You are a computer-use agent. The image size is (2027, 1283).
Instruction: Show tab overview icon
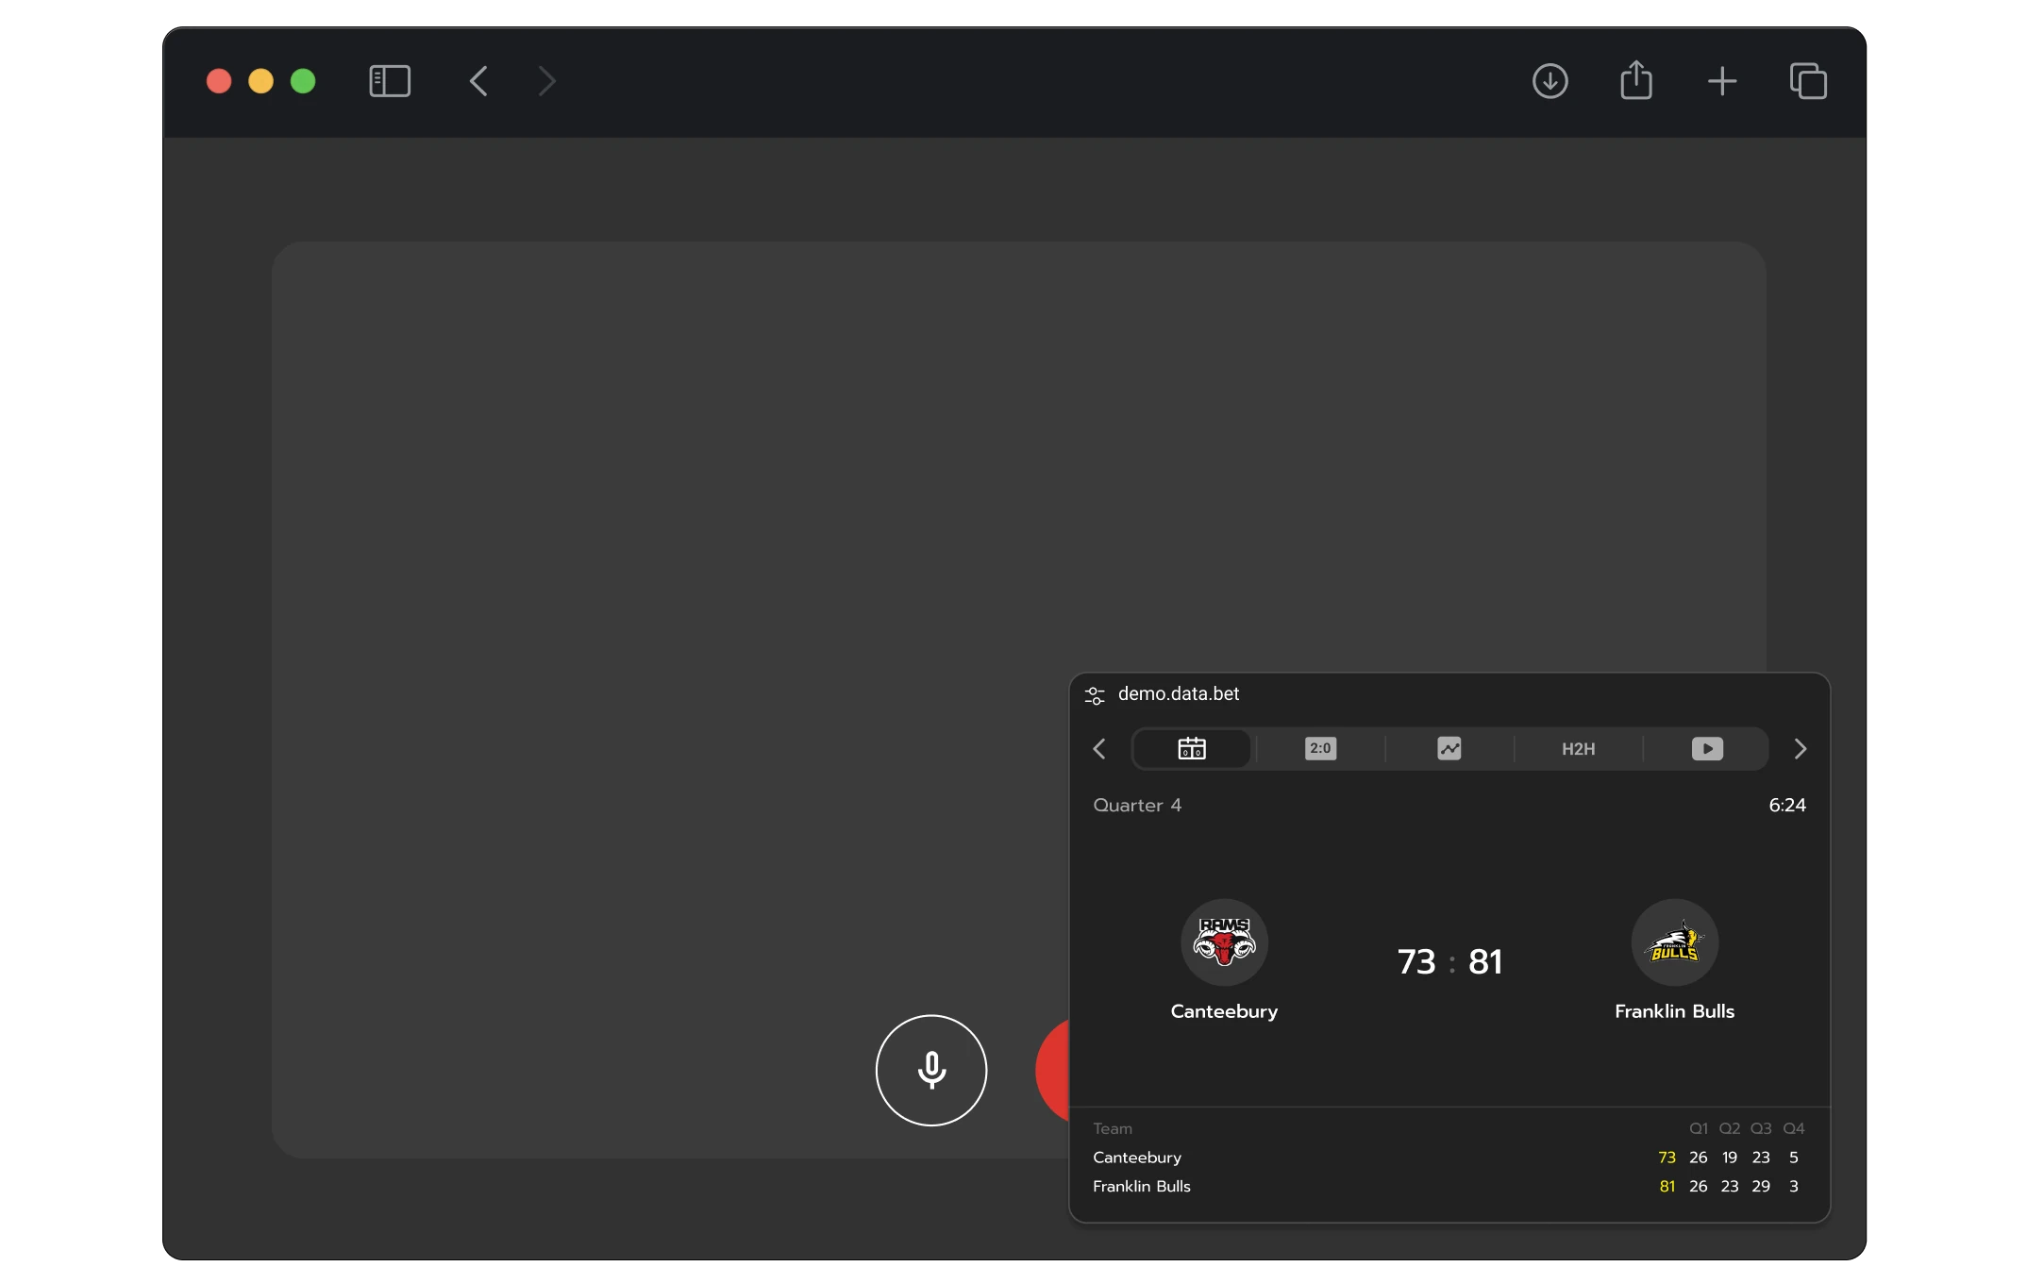click(x=1808, y=81)
